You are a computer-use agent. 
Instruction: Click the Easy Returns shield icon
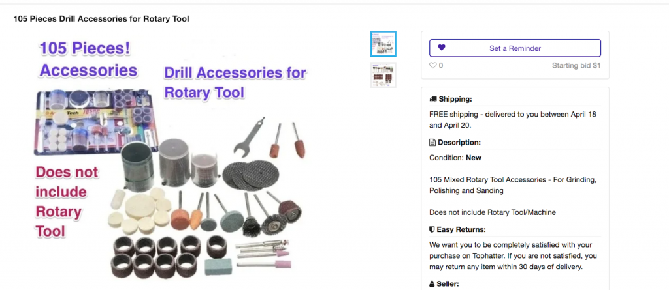pyautogui.click(x=432, y=230)
